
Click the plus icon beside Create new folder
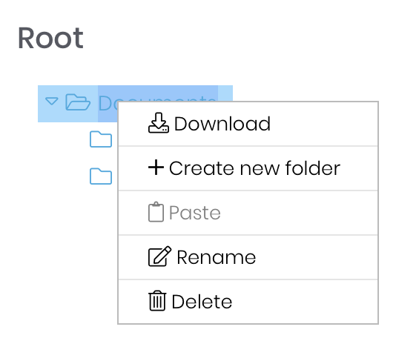pos(156,168)
